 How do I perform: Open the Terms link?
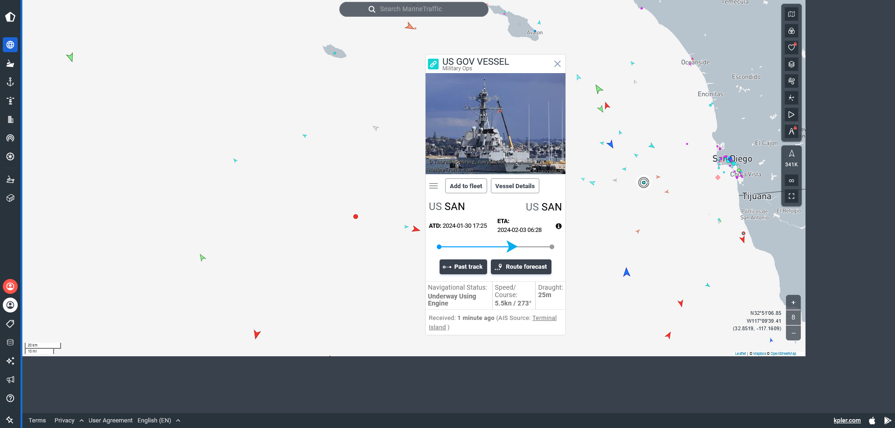pos(37,420)
